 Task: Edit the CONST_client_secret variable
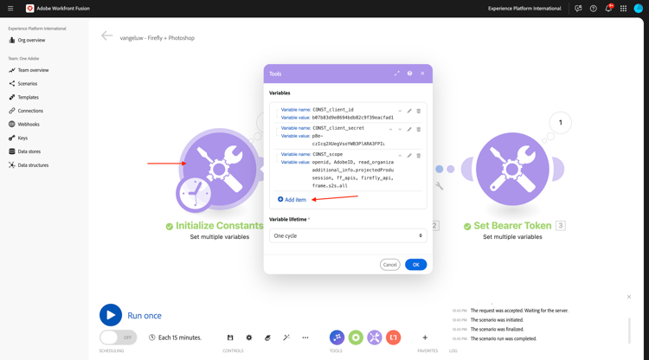409,129
